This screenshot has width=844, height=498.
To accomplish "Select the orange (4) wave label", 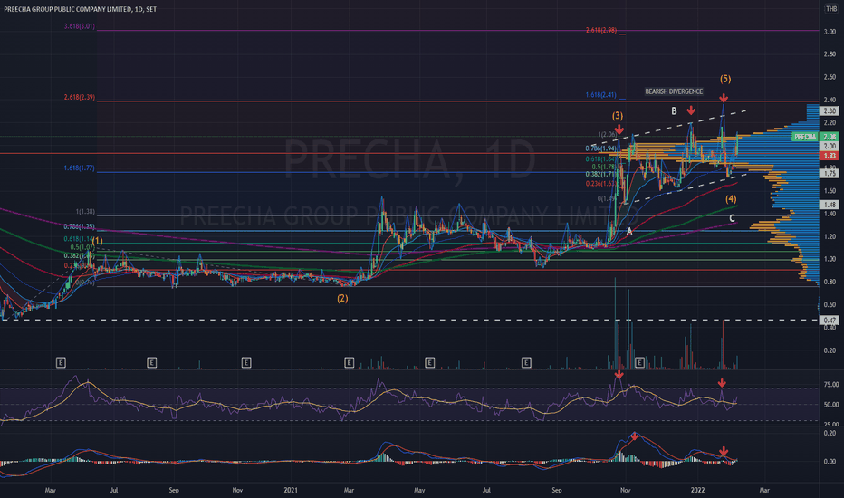I will pyautogui.click(x=731, y=199).
